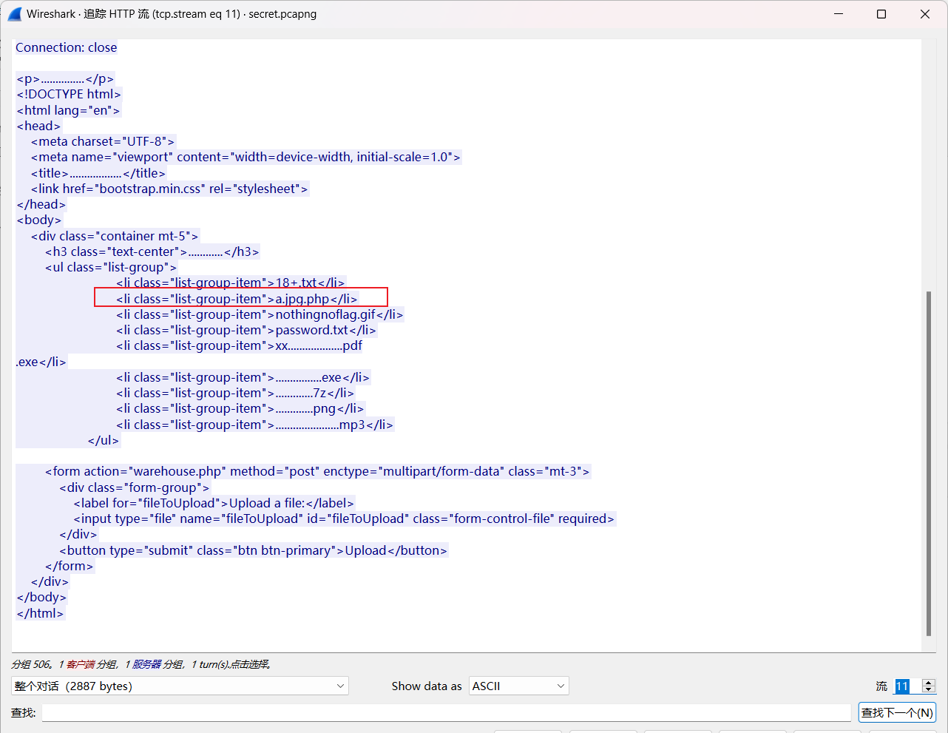
Task: Click the html lang="en" line
Action: (x=68, y=110)
